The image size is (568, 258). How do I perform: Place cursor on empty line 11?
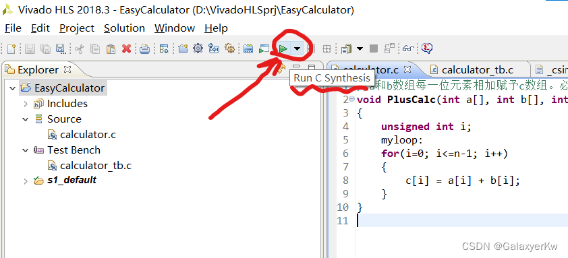coord(462,221)
